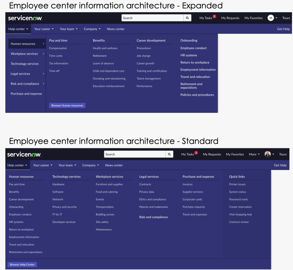Open the Building access link
This screenshot has height=270, width=293.
tap(105, 214)
